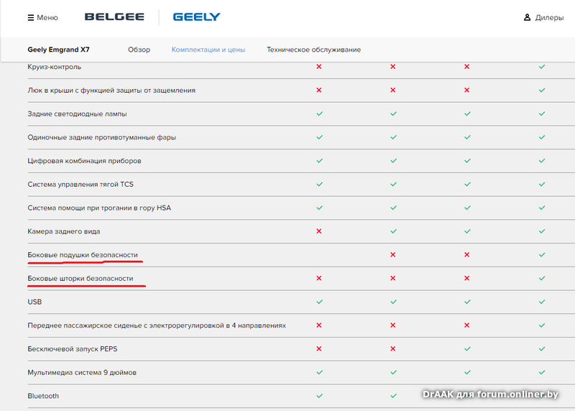Click Geely Emgrand X7 model title
Image resolution: width=575 pixels, height=411 pixels.
click(x=59, y=50)
